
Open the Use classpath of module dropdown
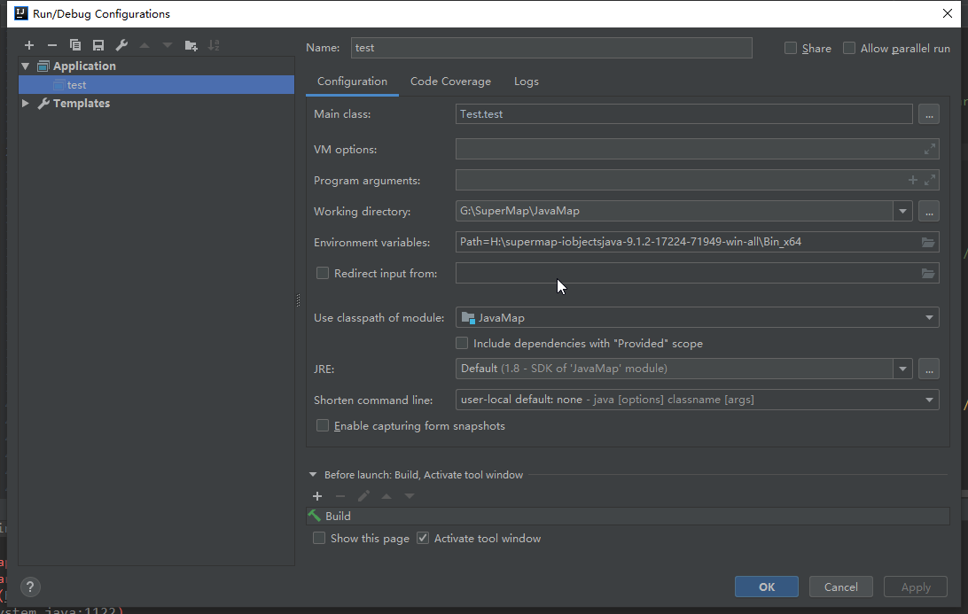coord(929,318)
